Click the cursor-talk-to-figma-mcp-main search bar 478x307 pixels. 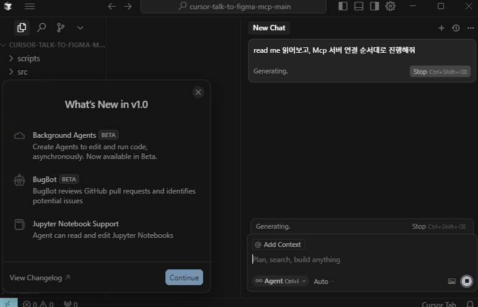[234, 7]
